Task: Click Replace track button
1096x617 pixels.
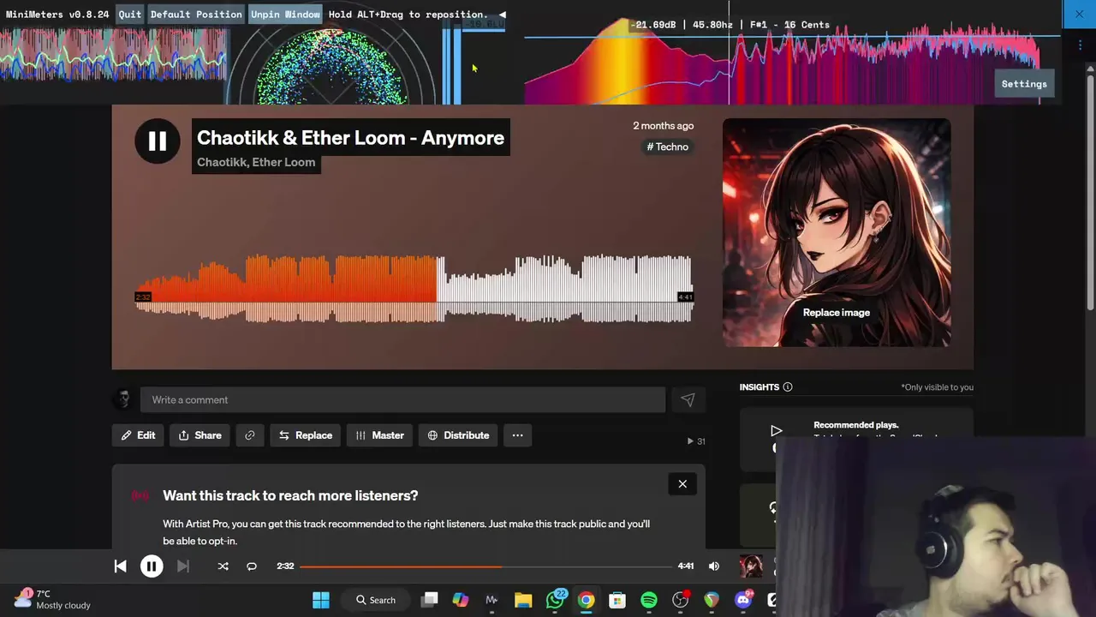Action: 306,435
